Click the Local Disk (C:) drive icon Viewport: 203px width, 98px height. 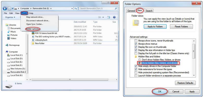[x=9, y=55]
